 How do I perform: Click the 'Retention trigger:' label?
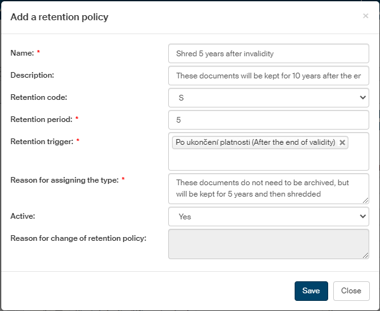pos(40,141)
